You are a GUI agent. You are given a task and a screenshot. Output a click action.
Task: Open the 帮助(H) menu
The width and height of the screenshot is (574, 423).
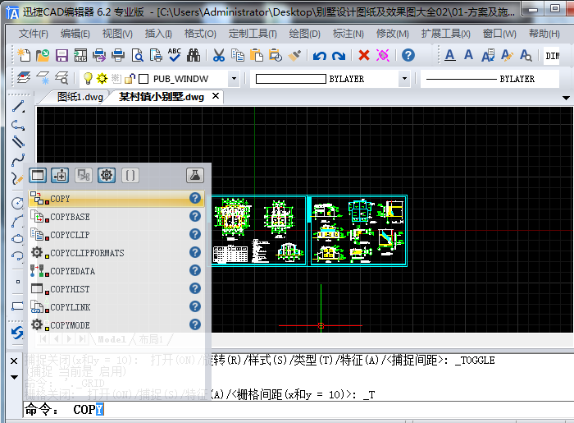pos(544,34)
